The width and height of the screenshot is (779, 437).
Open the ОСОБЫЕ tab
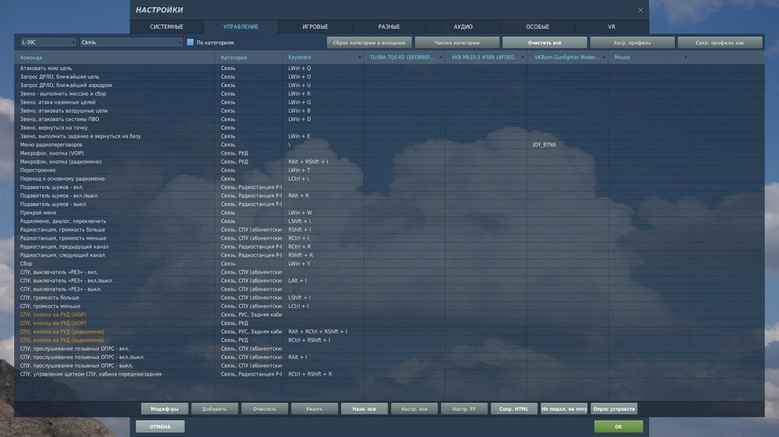coord(538,26)
